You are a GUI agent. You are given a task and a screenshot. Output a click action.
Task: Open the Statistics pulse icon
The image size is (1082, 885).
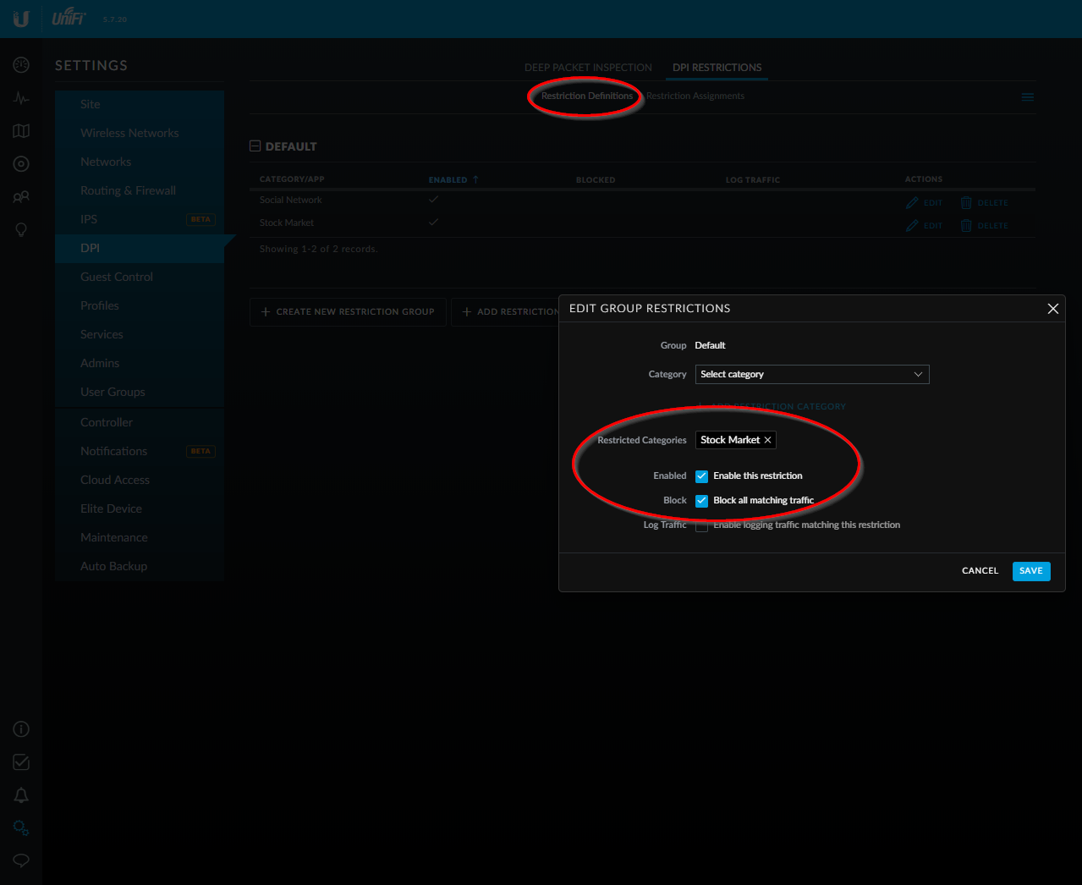(21, 98)
